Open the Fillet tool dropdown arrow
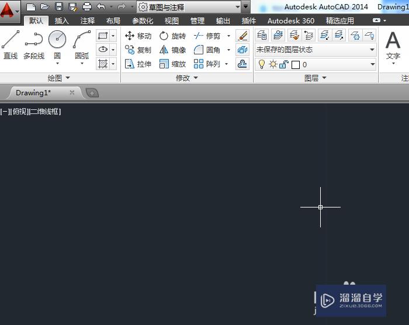Image resolution: width=409 pixels, height=325 pixels. [x=229, y=50]
